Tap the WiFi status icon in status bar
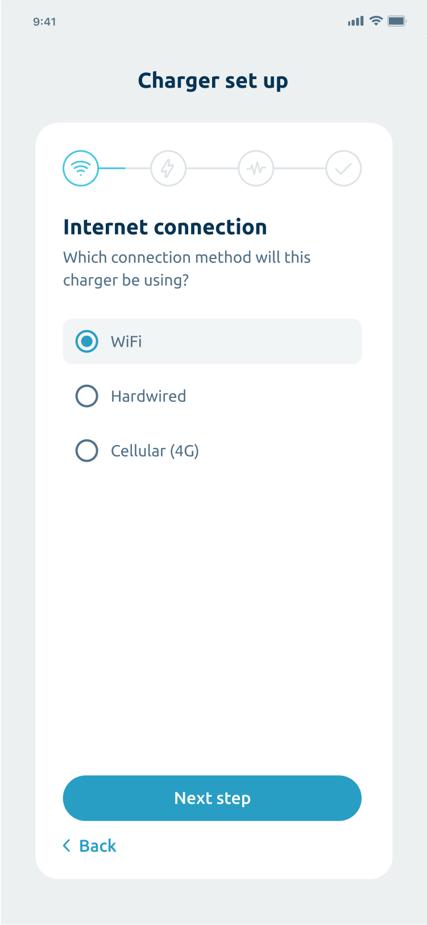 point(376,21)
